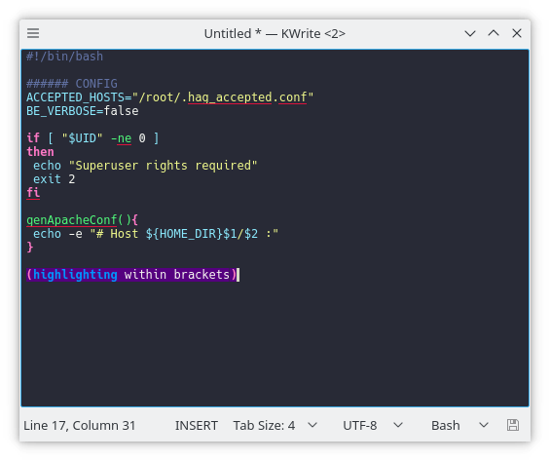Minimize the KWrite window

tap(470, 33)
